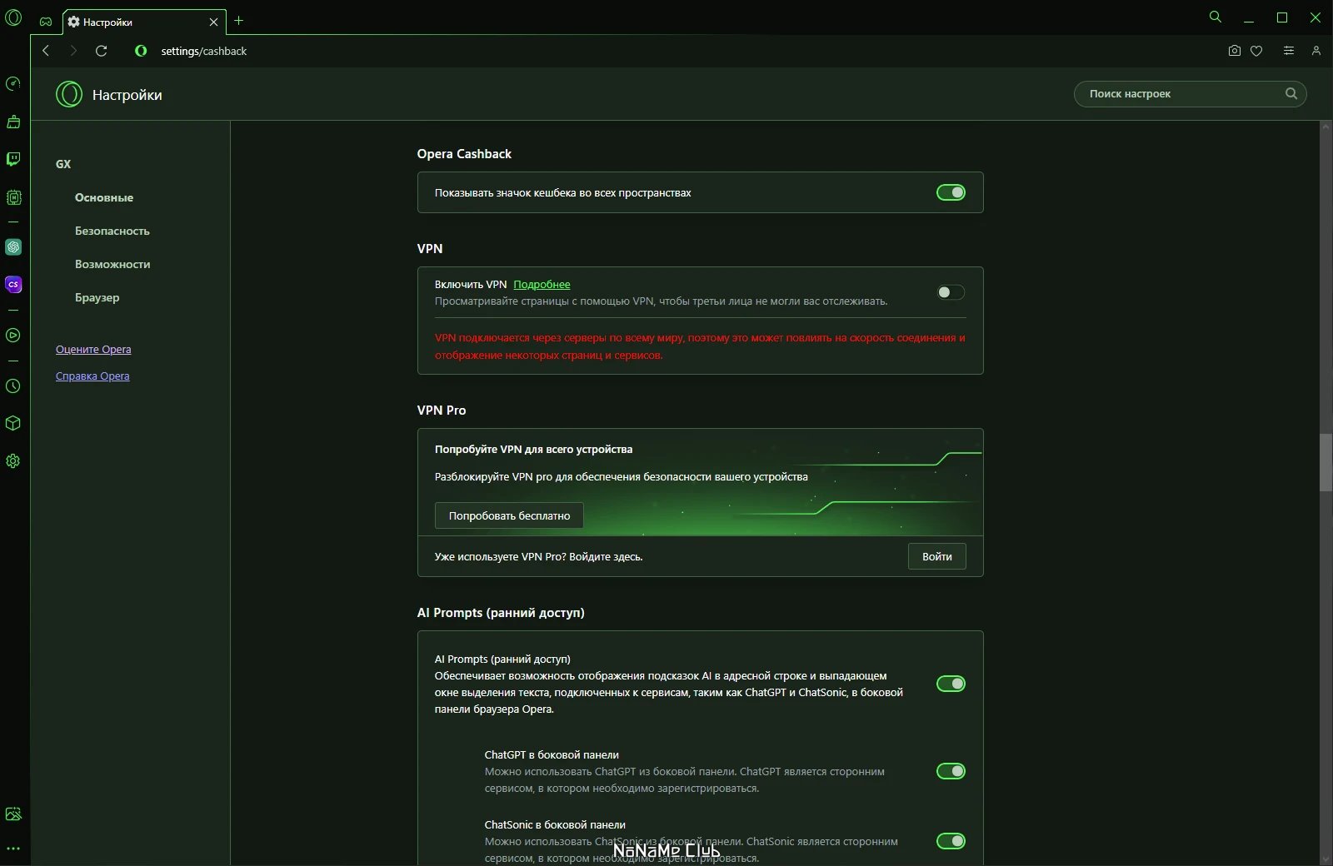This screenshot has height=866, width=1333.
Task: Add the page to bookmarks with the heart icon
Action: pos(1256,51)
